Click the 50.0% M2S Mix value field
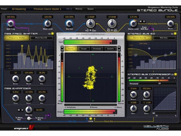 point(39,110)
